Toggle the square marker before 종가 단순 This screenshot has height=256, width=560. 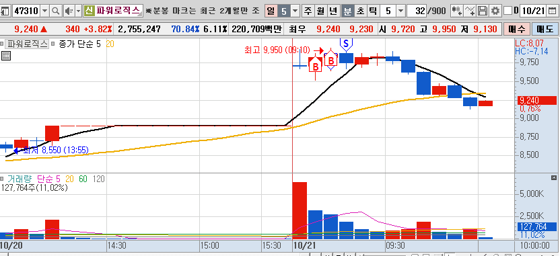(53, 44)
